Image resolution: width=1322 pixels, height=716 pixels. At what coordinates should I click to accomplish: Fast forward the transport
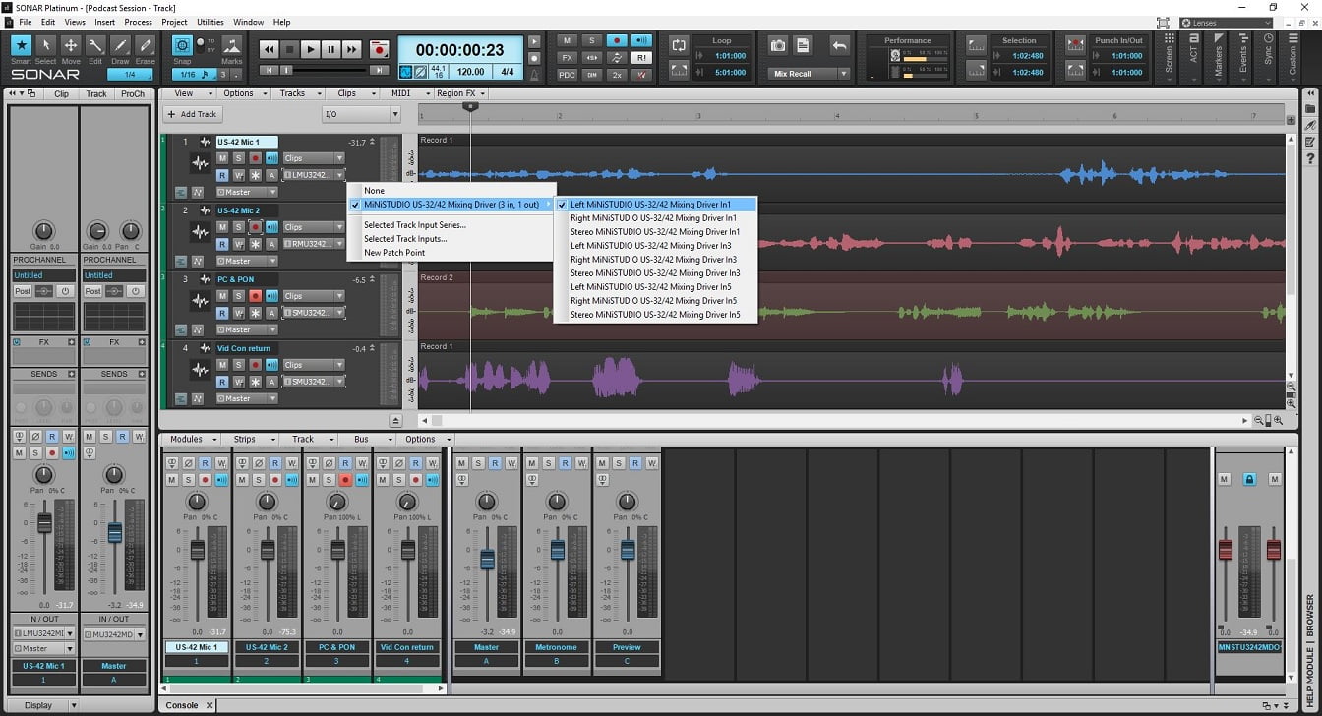tap(352, 49)
